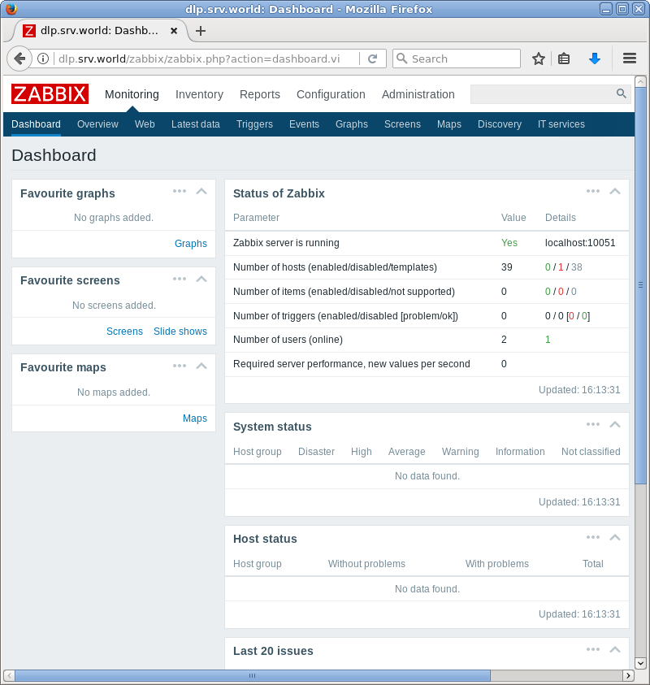Click the Zabbix search magnifier icon
Viewport: 650px width, 685px height.
[x=622, y=93]
